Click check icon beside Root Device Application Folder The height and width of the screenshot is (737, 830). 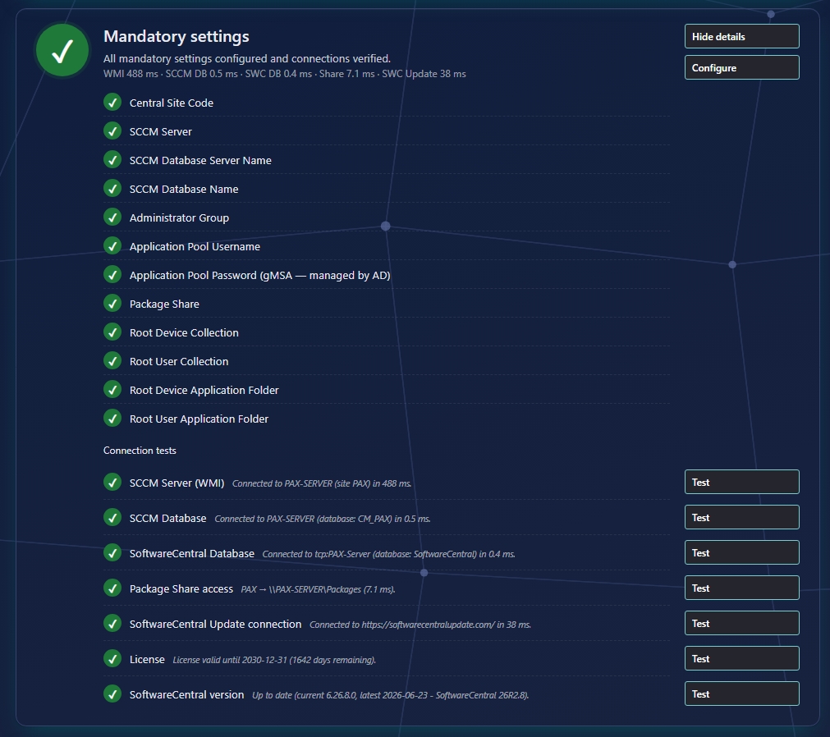[112, 390]
